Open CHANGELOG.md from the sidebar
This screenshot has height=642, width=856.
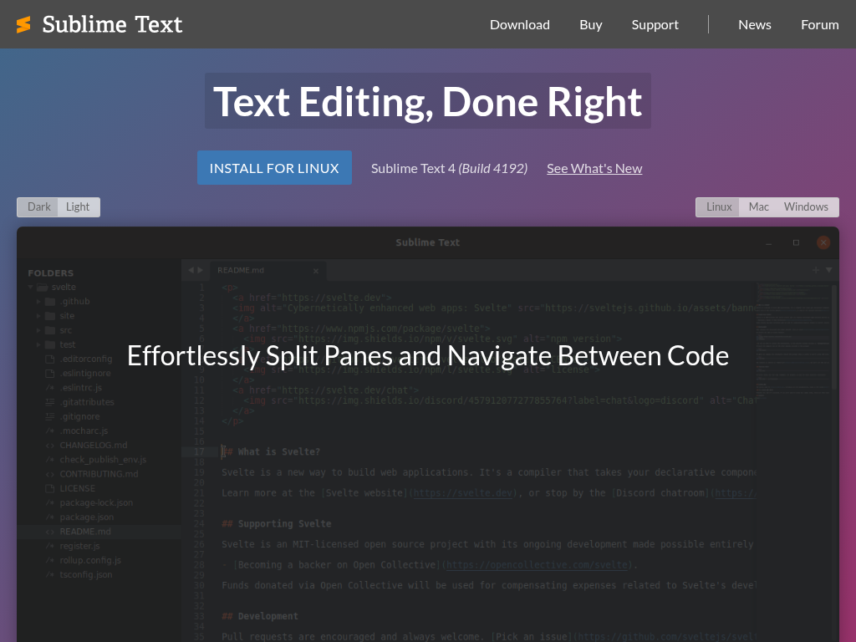tap(94, 446)
